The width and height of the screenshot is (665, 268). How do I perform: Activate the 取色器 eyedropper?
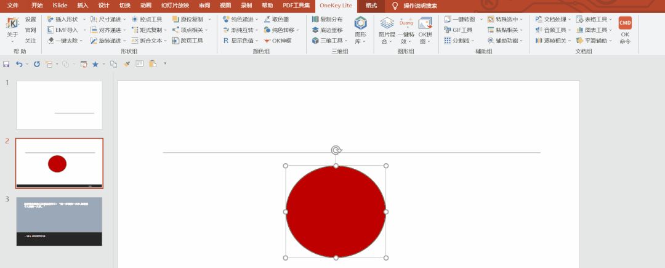(x=276, y=20)
